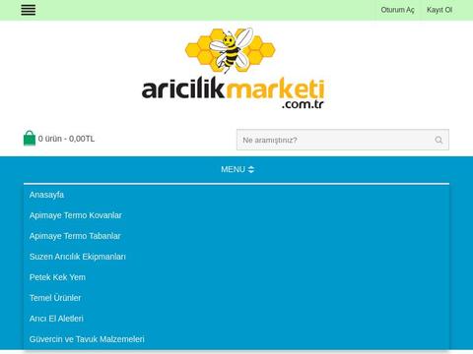Click the Kayıt Ol link
Image resolution: width=473 pixels, height=354 pixels.
pyautogui.click(x=439, y=10)
